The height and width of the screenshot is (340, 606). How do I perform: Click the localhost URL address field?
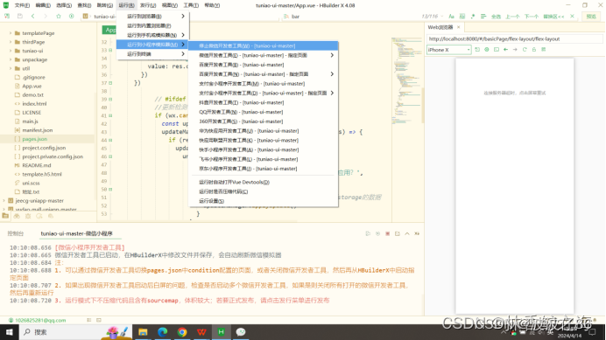click(x=514, y=39)
